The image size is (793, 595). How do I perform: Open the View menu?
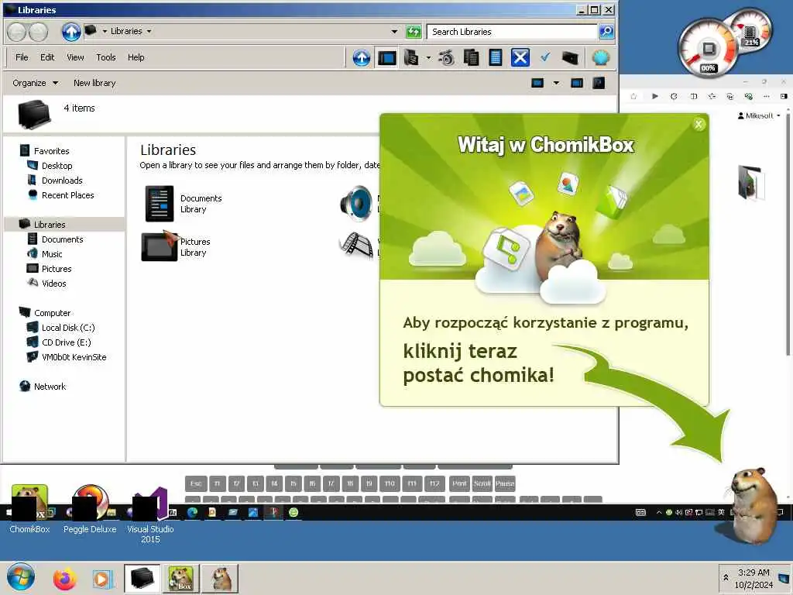[75, 57]
